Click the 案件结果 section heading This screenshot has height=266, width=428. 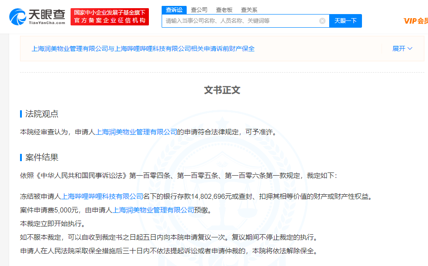point(42,158)
